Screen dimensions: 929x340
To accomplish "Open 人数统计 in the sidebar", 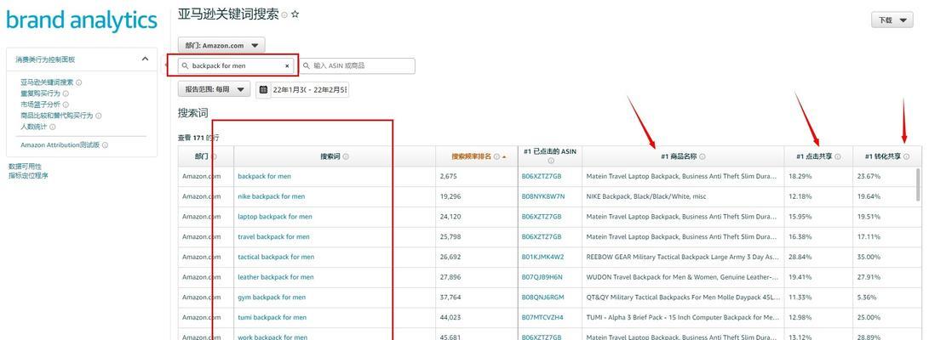I will pos(34,127).
